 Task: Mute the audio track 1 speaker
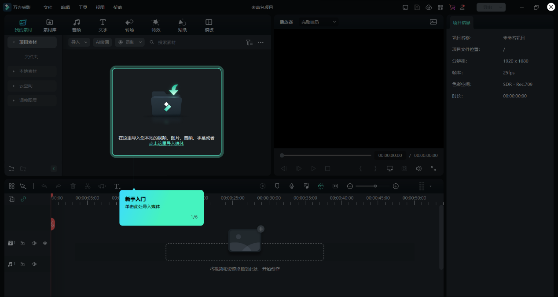(x=34, y=264)
